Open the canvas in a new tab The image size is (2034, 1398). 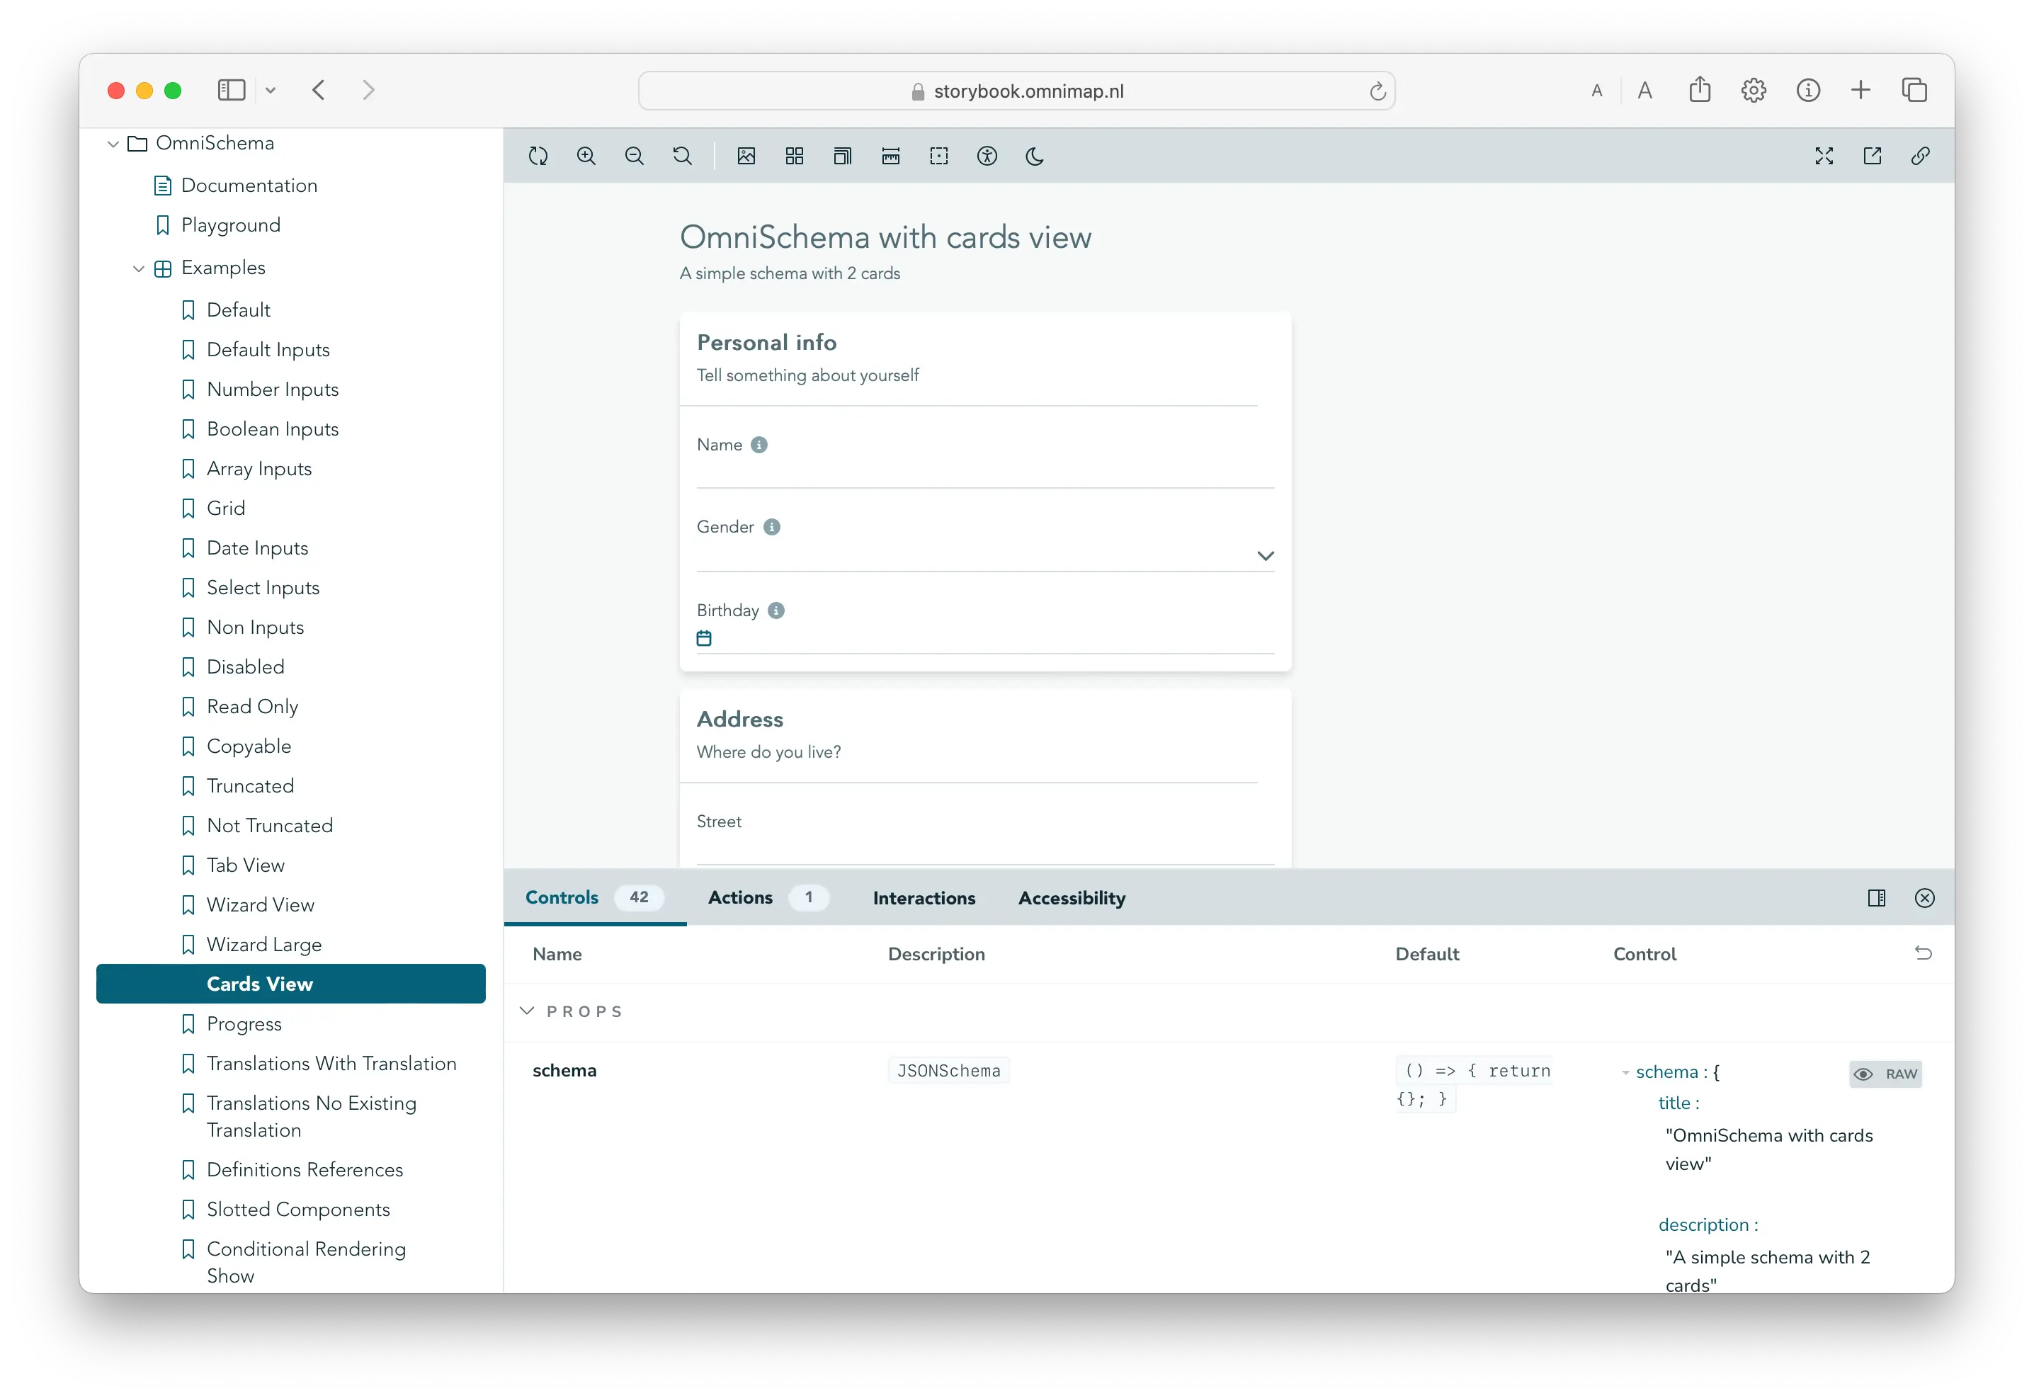[x=1872, y=156]
